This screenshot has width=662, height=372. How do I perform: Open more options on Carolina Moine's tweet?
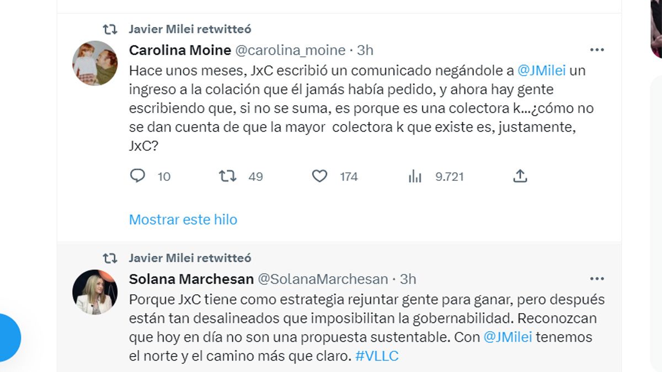point(597,50)
